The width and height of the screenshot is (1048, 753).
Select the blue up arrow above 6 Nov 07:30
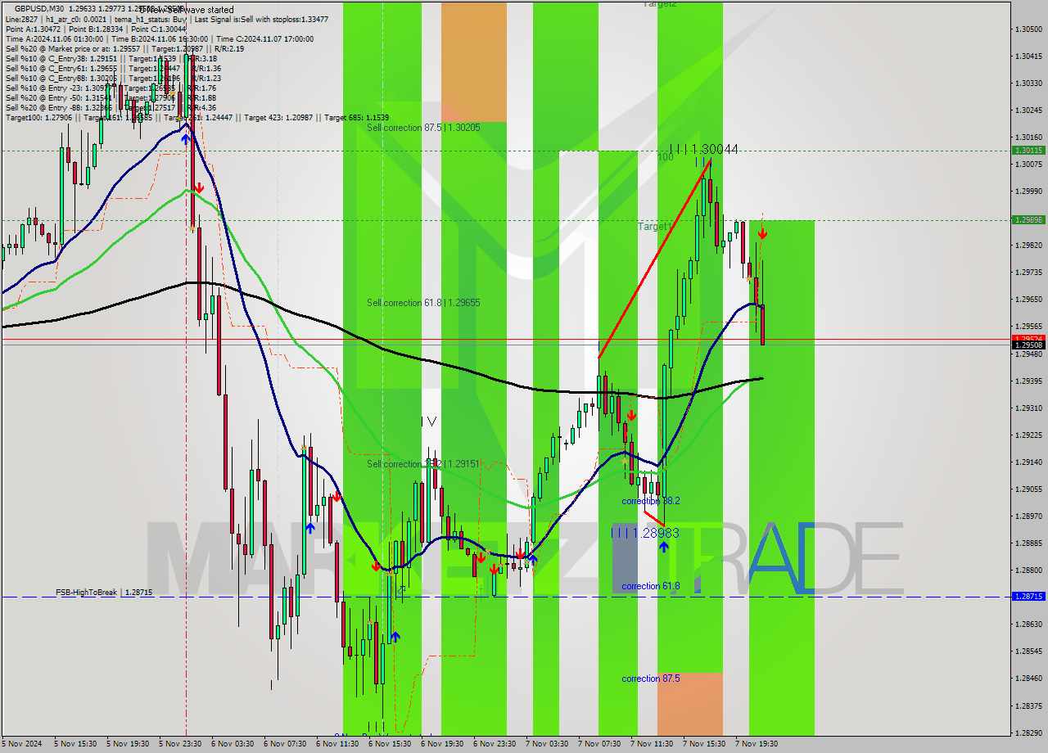(x=310, y=528)
